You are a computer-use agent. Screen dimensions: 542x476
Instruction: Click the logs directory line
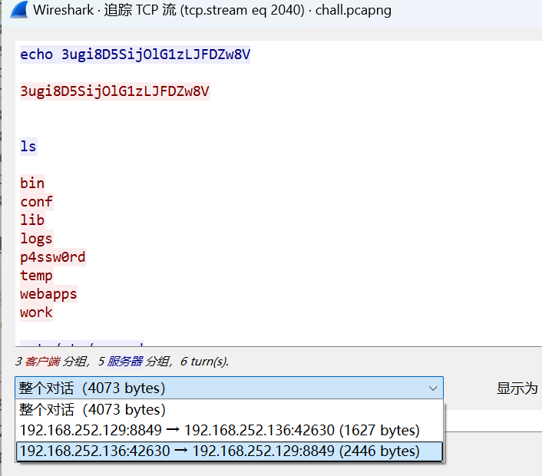click(36, 238)
